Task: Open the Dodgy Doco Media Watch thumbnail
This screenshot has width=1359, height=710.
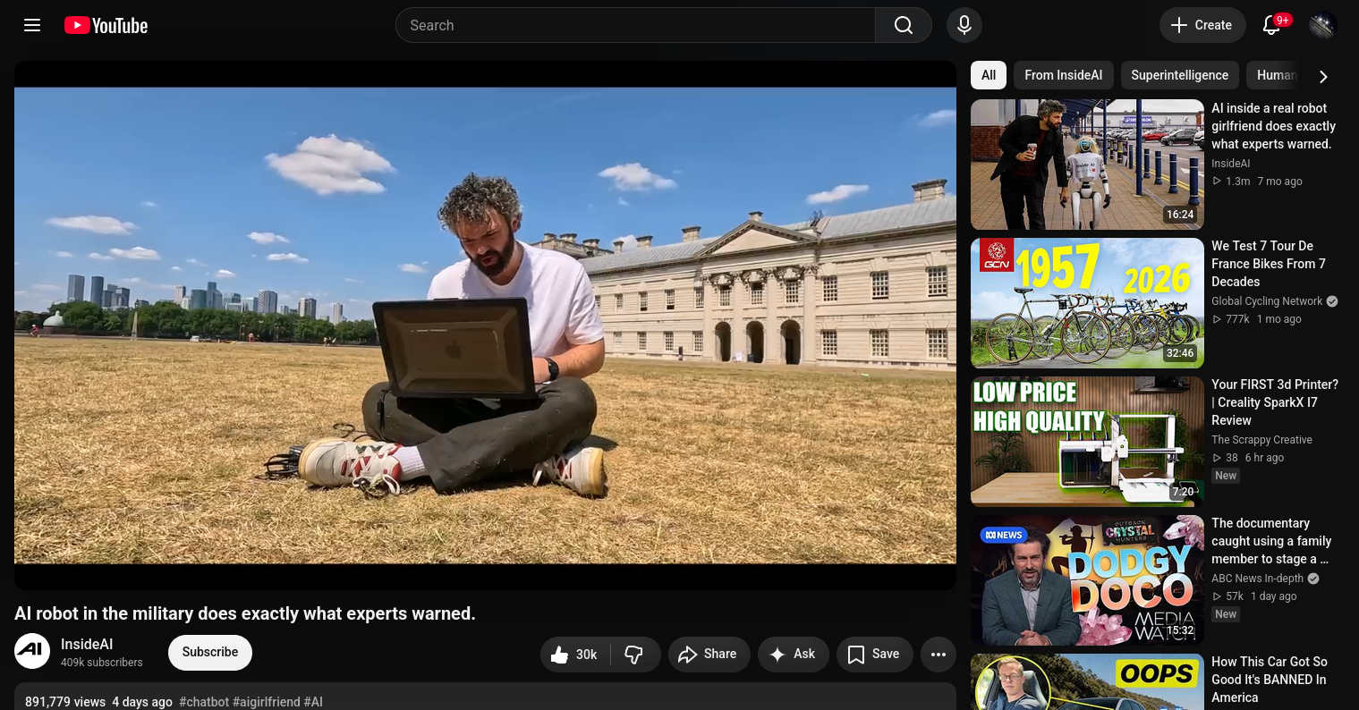Action: (1087, 580)
